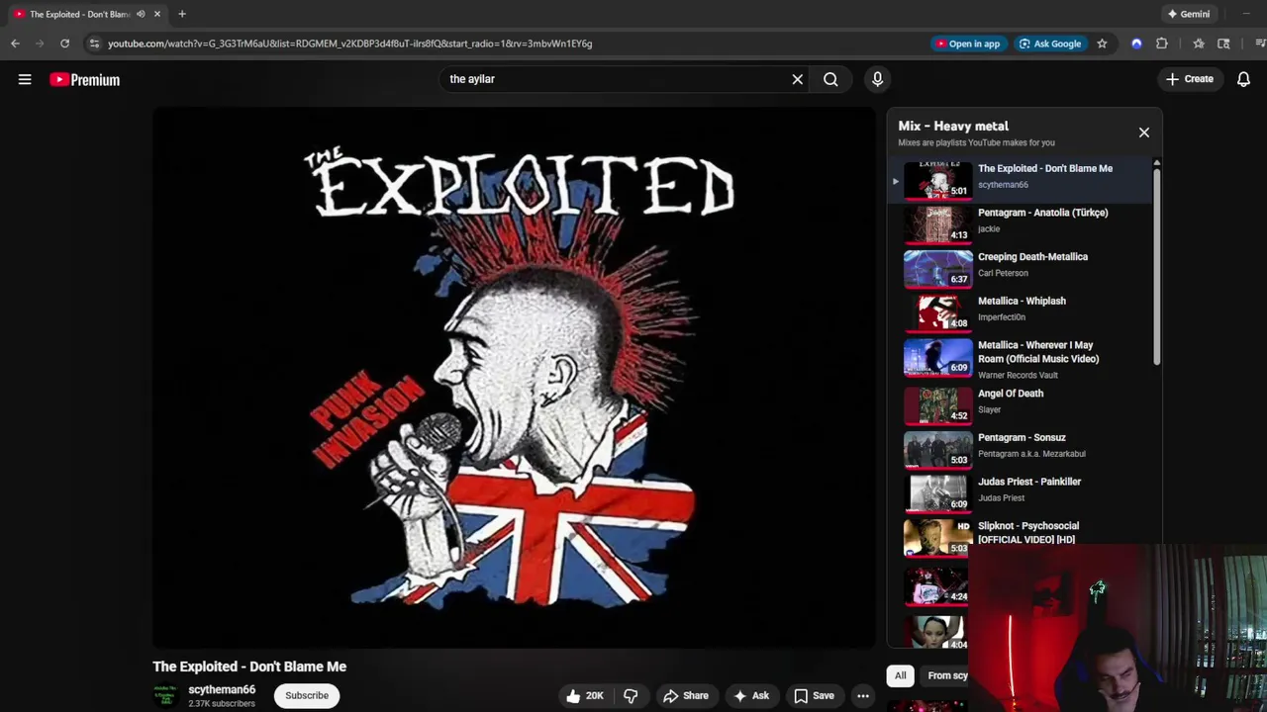Select Metallica - Whiplash in playlist

tap(1022, 312)
